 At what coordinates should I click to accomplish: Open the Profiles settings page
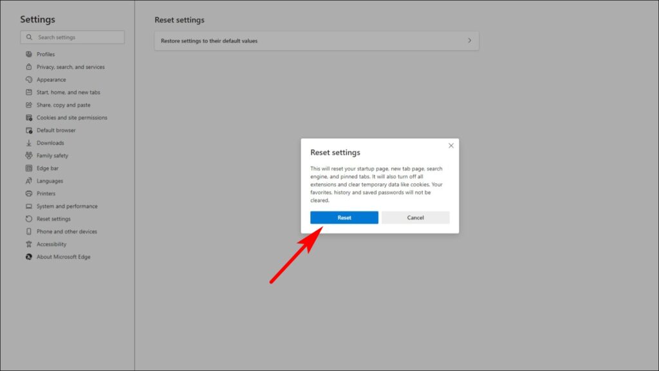click(46, 54)
